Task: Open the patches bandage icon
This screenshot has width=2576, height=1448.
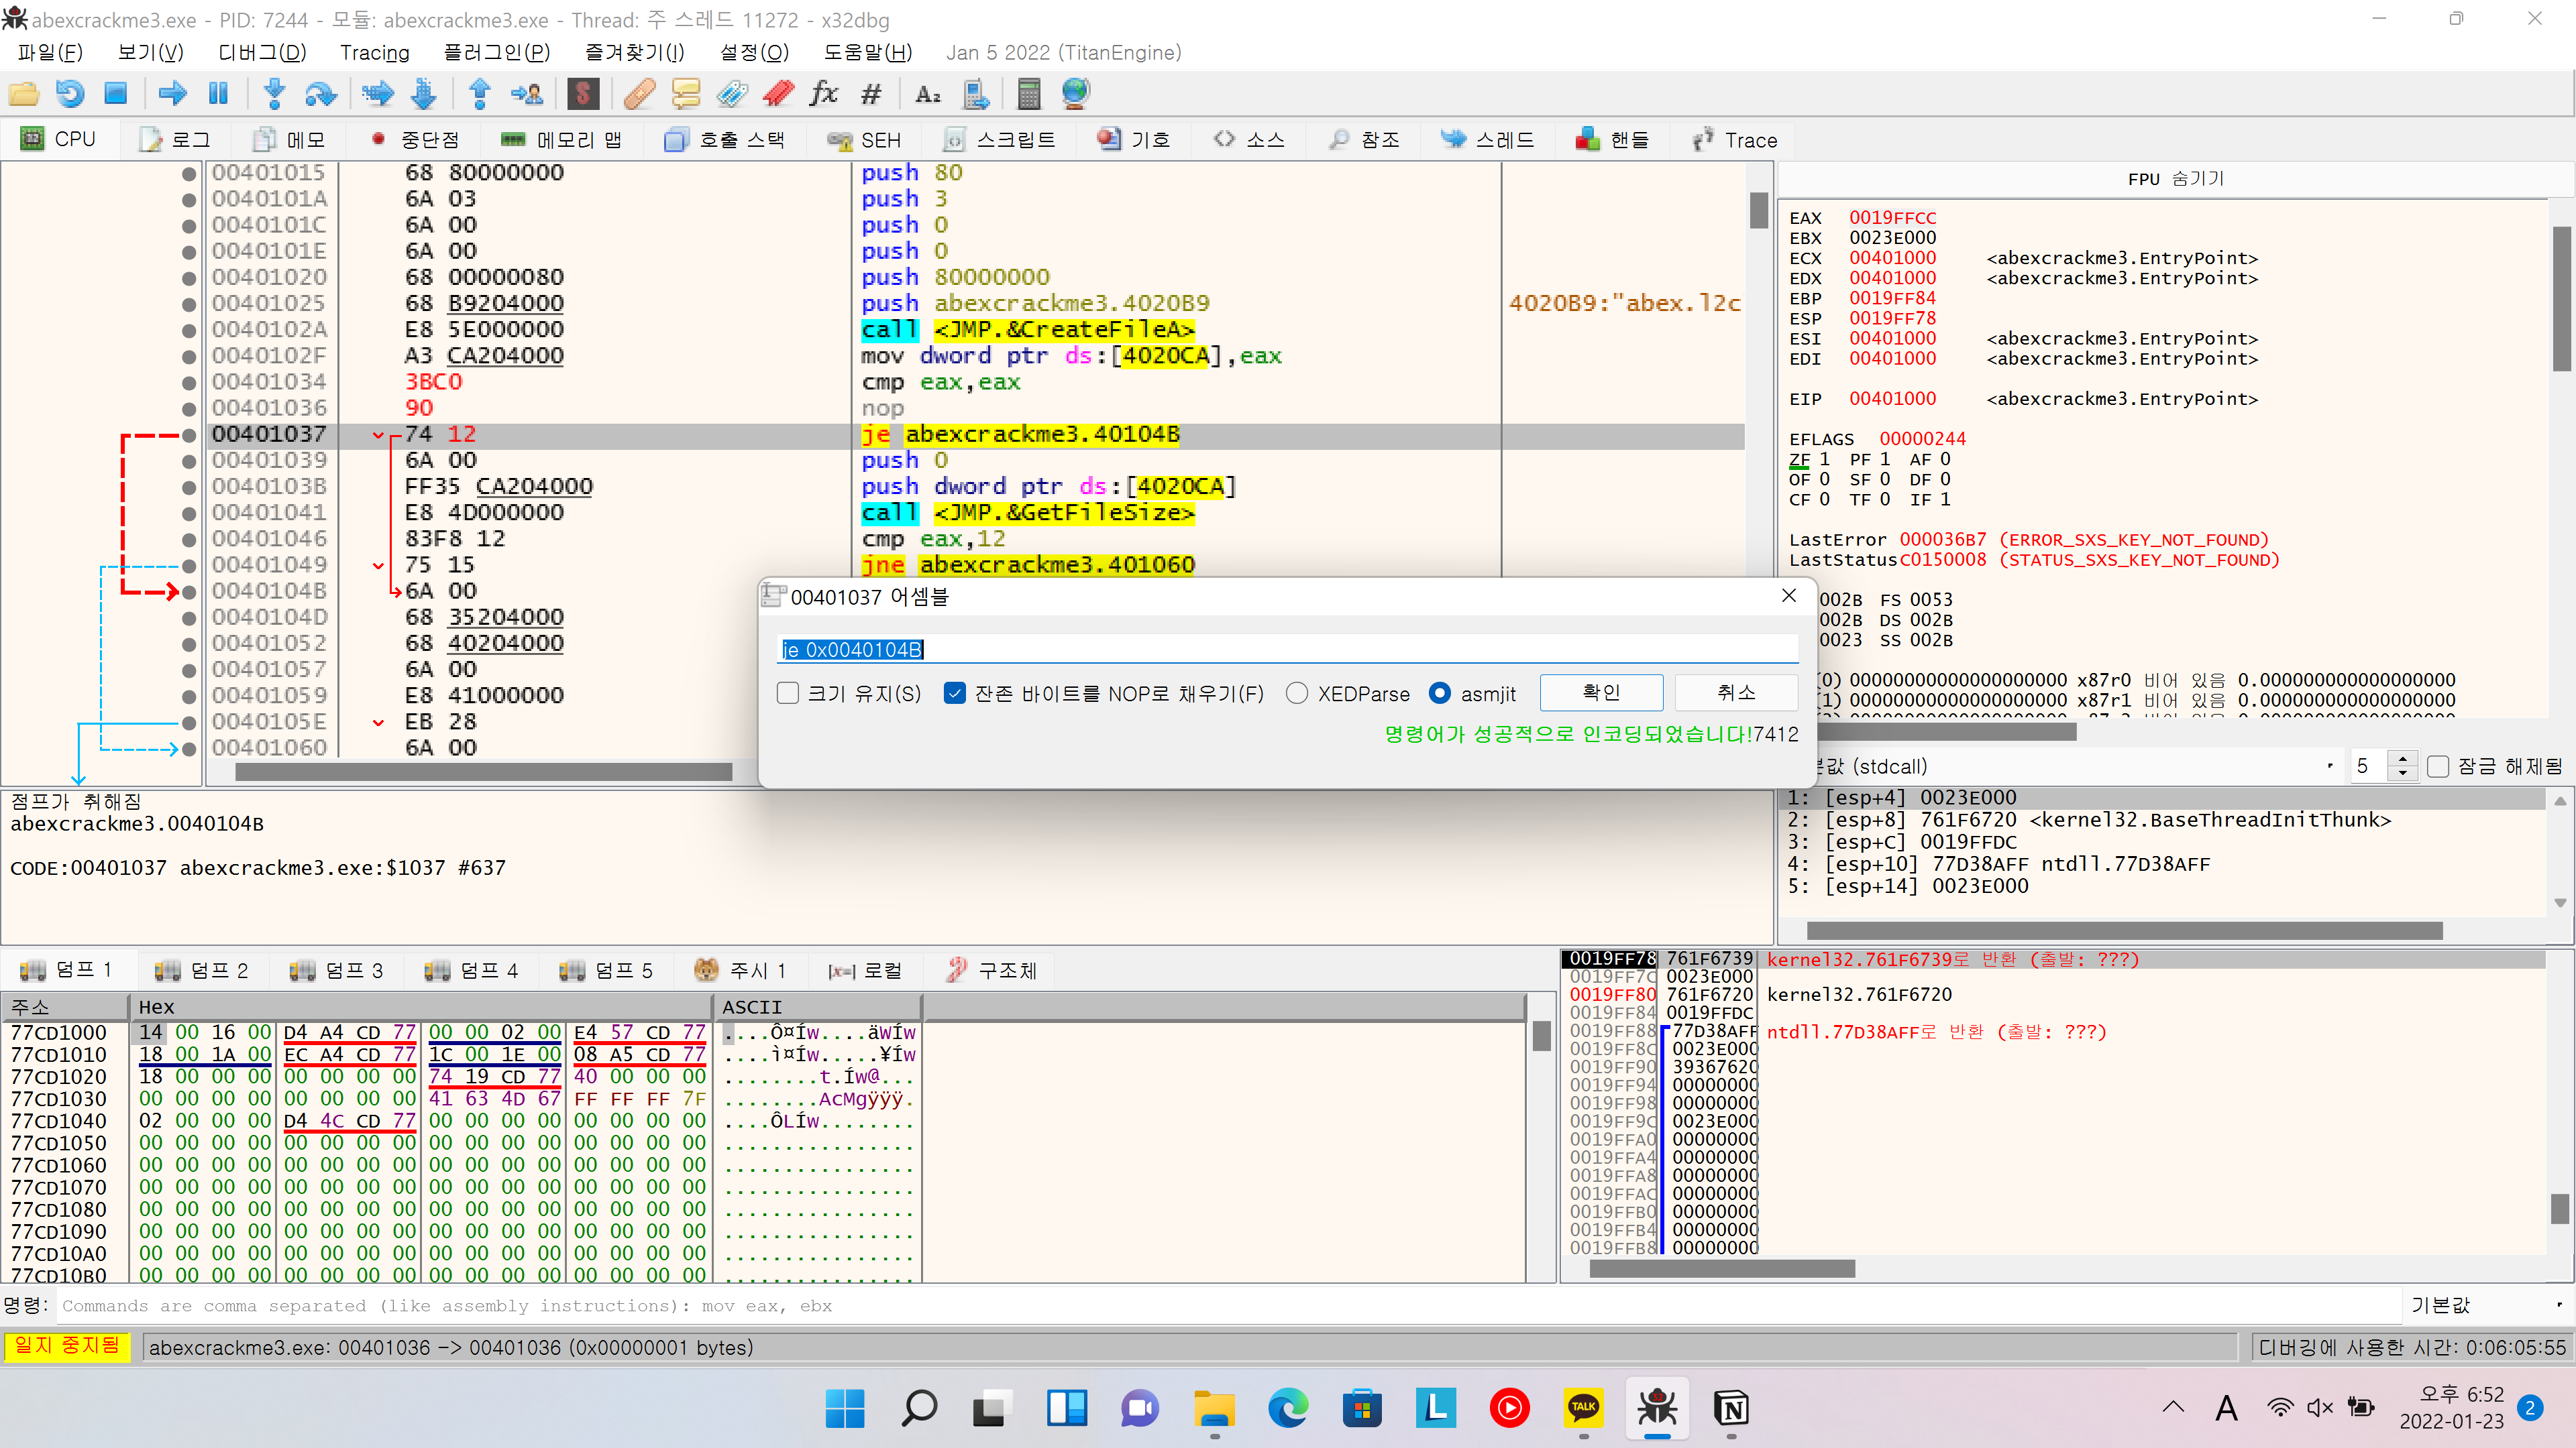Action: (x=639, y=95)
